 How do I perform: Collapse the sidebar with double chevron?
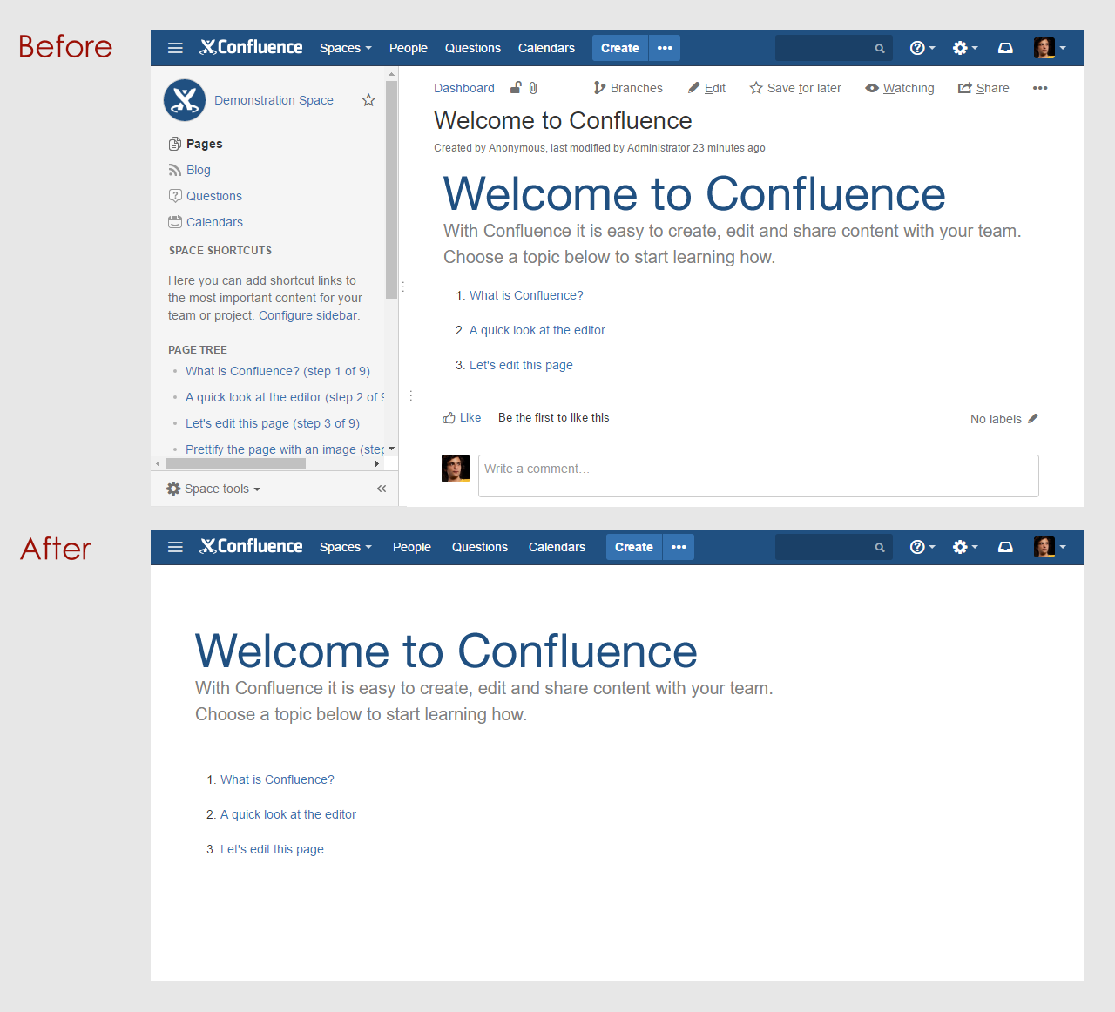pos(382,489)
